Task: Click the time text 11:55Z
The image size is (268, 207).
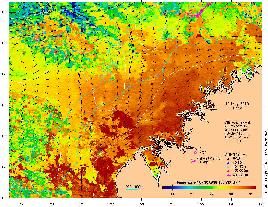Action: 236,108
